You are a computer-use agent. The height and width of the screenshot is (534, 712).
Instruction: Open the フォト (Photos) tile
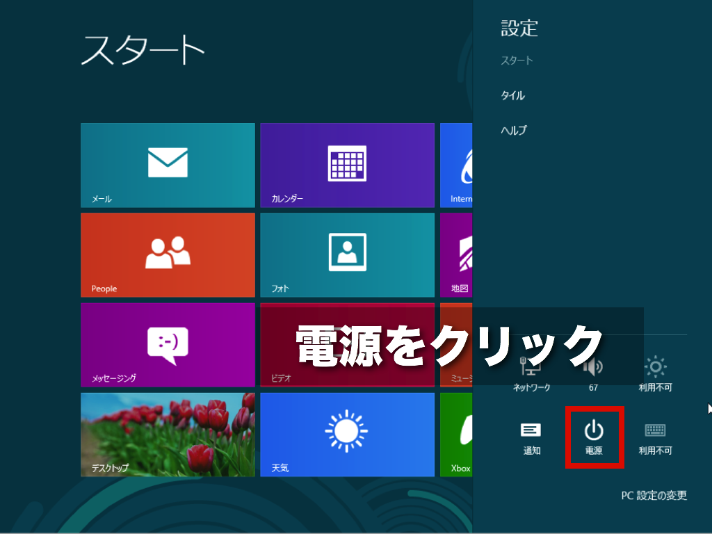tap(348, 254)
